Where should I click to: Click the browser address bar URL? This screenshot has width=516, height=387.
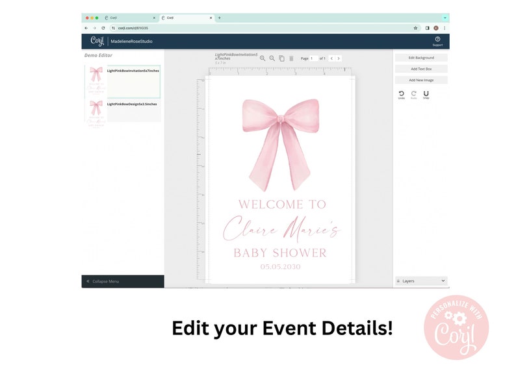pyautogui.click(x=133, y=28)
